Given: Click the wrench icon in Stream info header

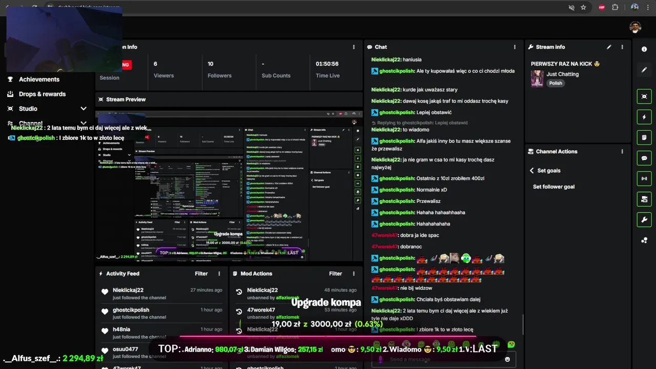Looking at the screenshot, I should pyautogui.click(x=531, y=47).
